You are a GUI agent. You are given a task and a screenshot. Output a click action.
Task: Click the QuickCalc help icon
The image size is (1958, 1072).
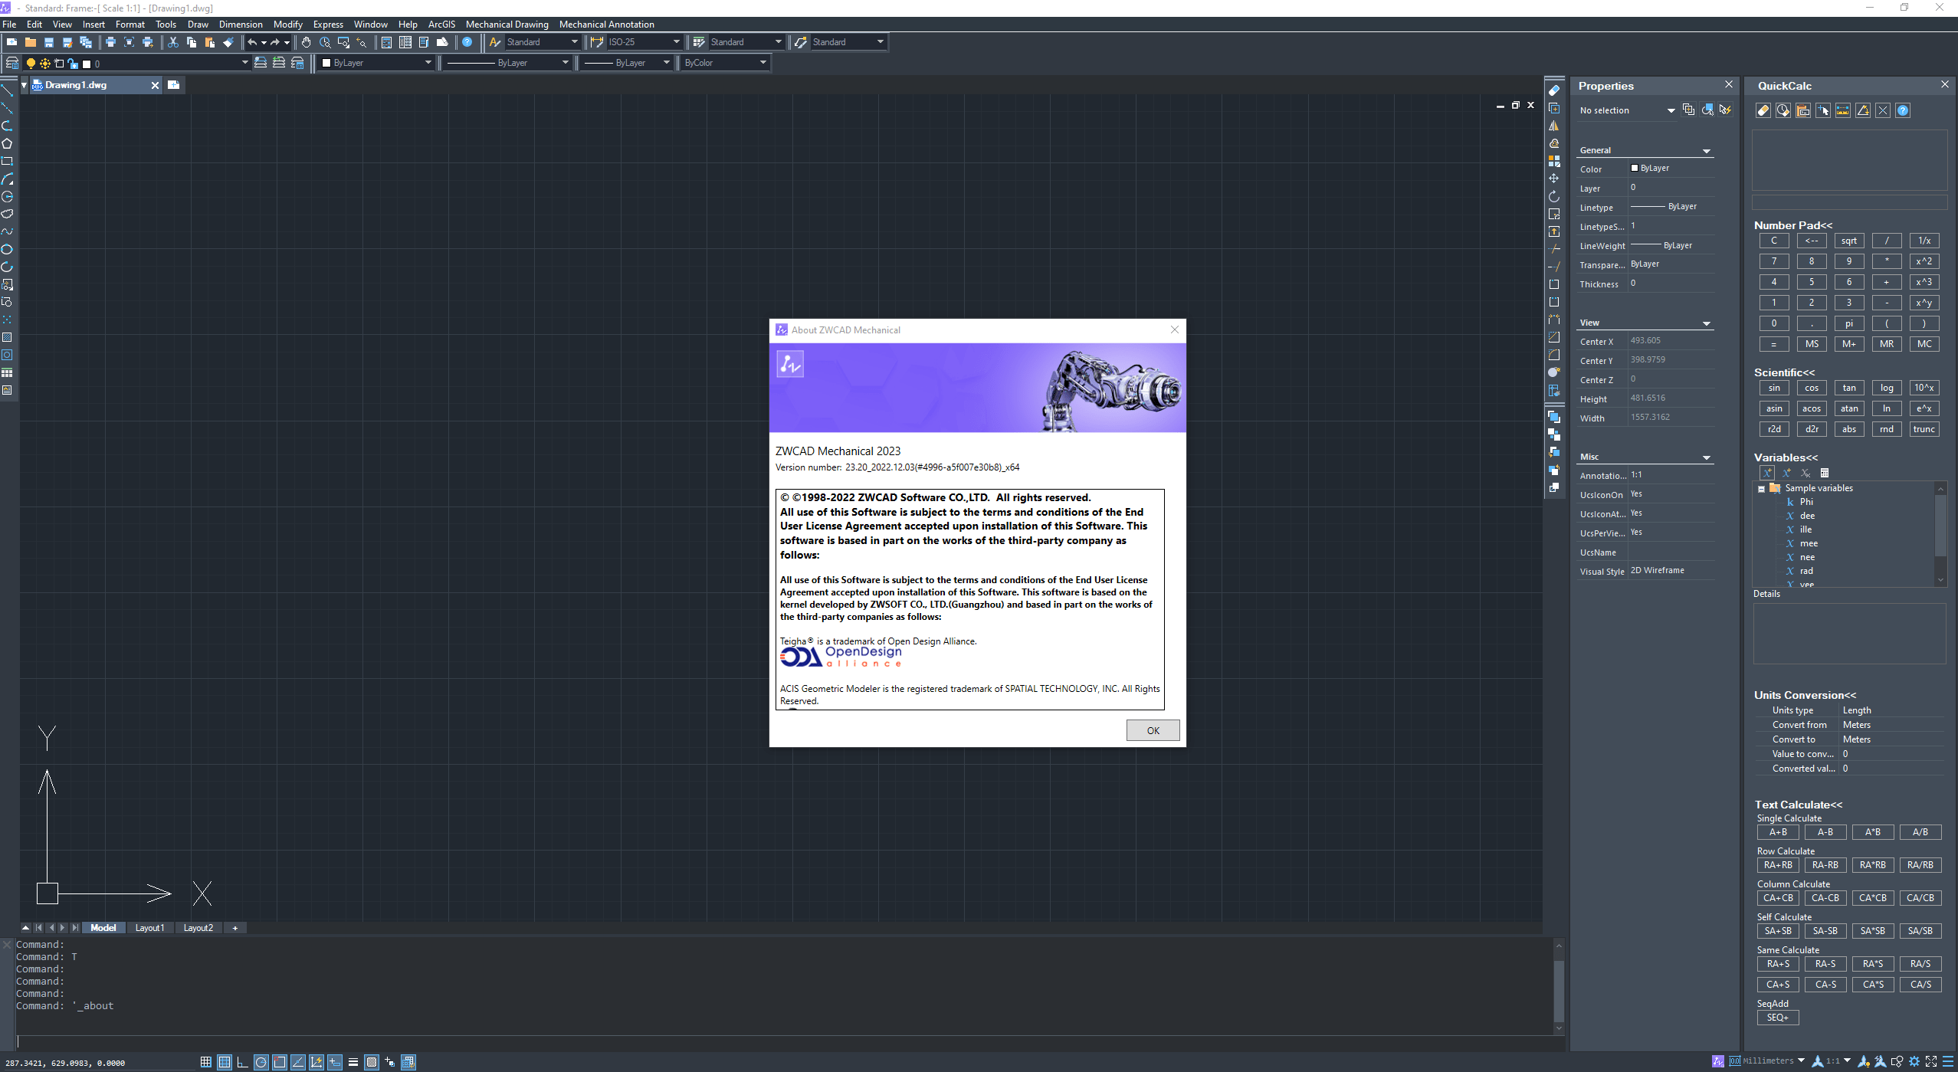pos(1903,110)
